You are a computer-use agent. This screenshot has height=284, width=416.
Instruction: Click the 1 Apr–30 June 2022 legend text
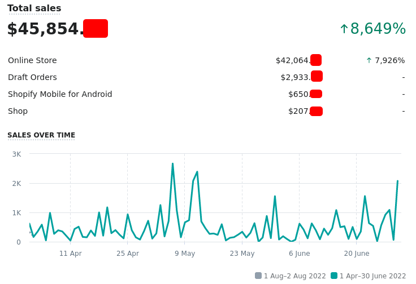pos(372,276)
